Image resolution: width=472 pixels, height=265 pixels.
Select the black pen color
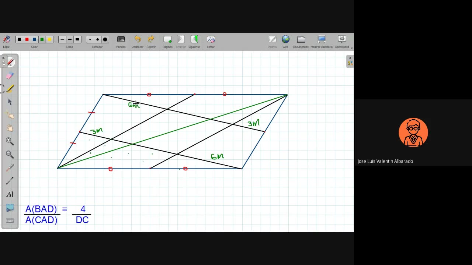tap(19, 39)
